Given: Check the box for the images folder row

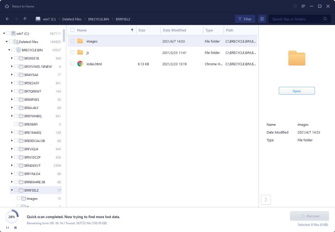Looking at the screenshot, I should tap(72, 41).
